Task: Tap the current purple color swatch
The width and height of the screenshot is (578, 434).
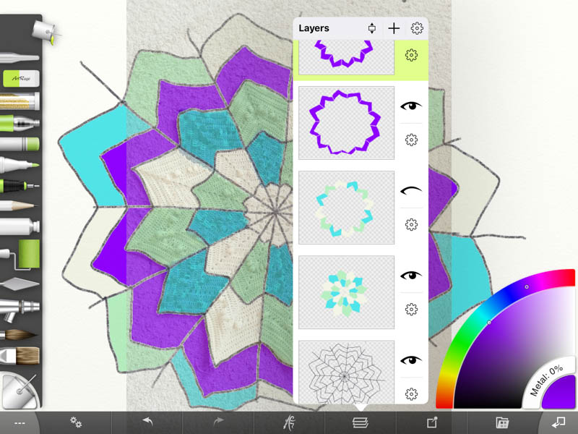Action: pyautogui.click(x=559, y=393)
